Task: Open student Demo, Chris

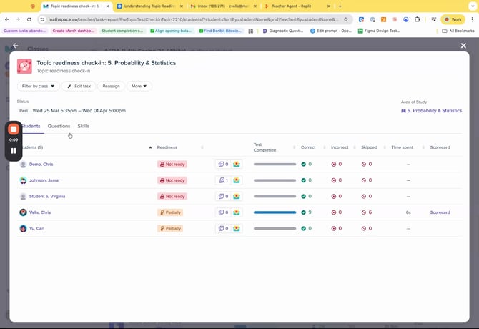Action: tap(41, 164)
